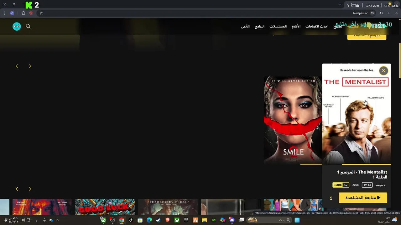Click The Mentalist الموسم 1 title text
Viewport: 401px width, 225px height.
click(x=362, y=174)
